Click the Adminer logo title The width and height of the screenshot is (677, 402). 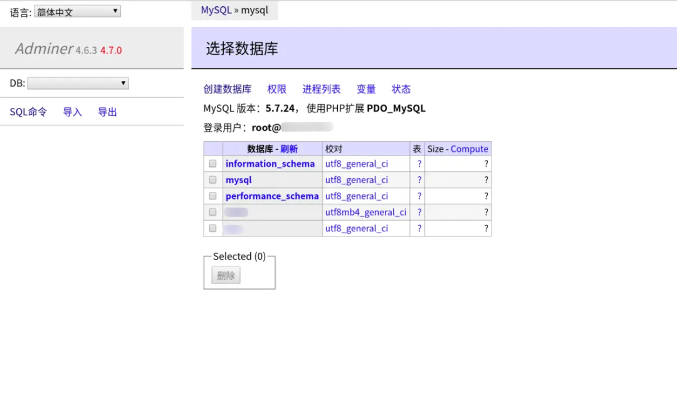[44, 49]
